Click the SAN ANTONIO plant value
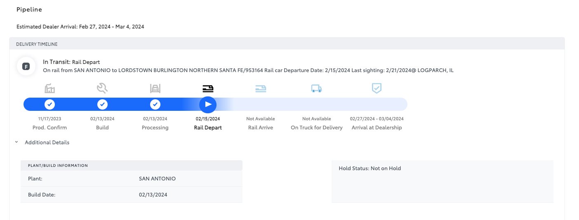 [157, 179]
